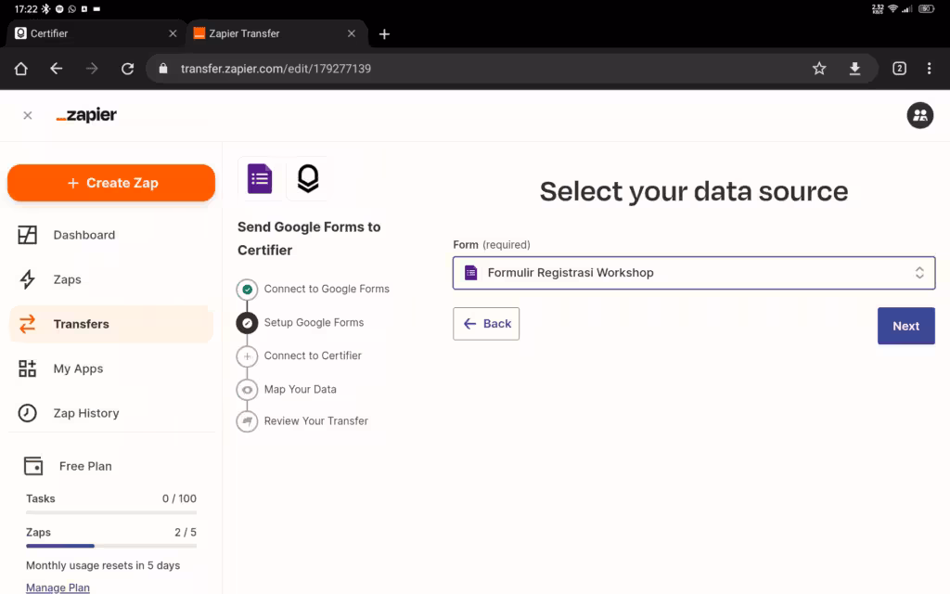Open a new browser tab
This screenshot has height=594, width=950.
tap(384, 34)
